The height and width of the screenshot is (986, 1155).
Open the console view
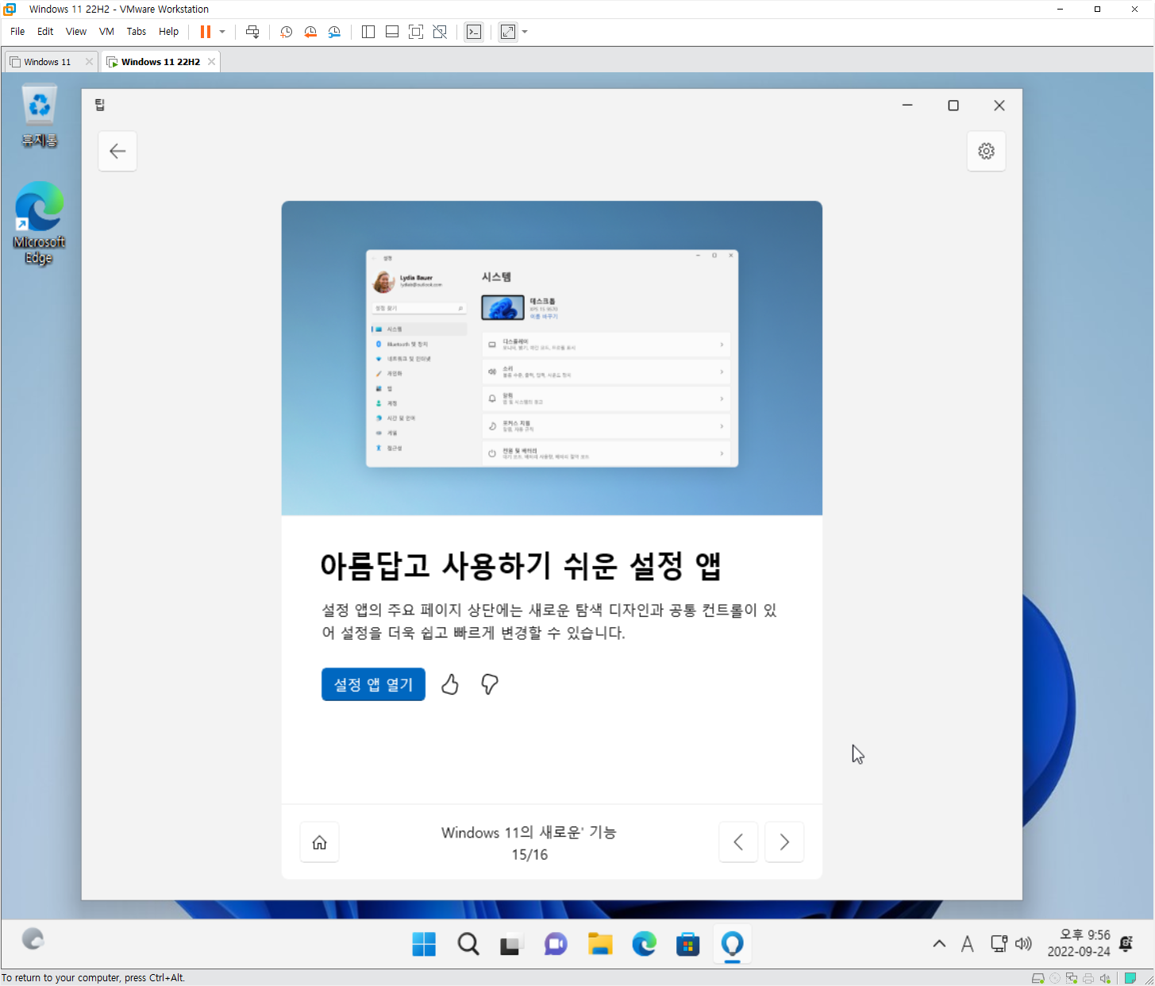coord(474,32)
